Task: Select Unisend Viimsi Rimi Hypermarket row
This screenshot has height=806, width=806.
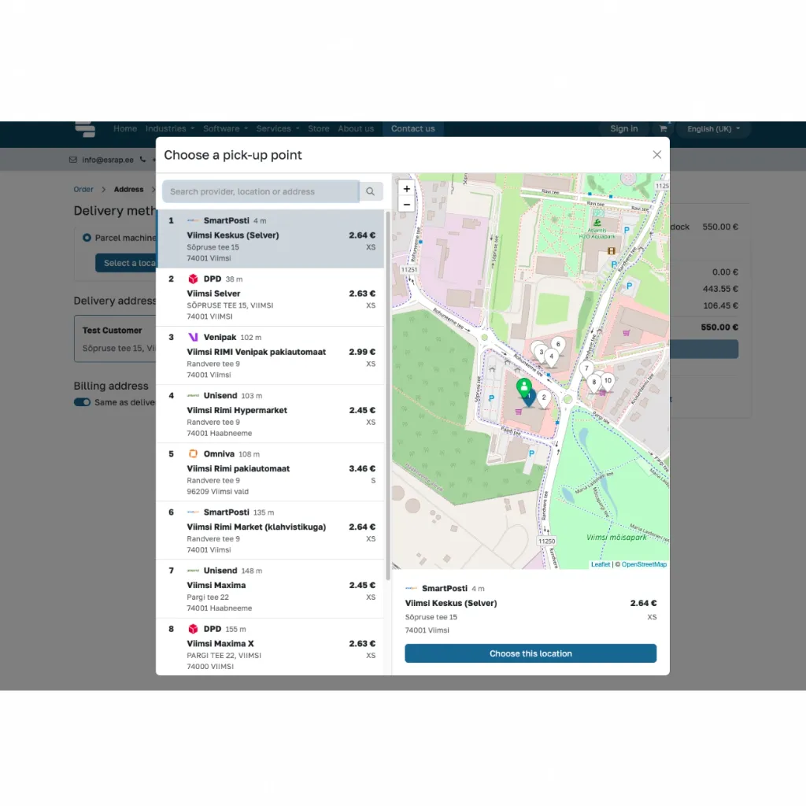Action: pyautogui.click(x=271, y=414)
